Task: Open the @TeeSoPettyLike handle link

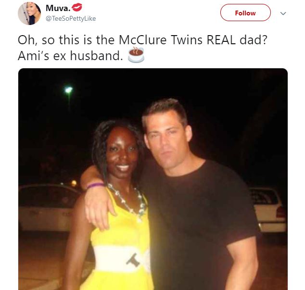Action: point(71,18)
